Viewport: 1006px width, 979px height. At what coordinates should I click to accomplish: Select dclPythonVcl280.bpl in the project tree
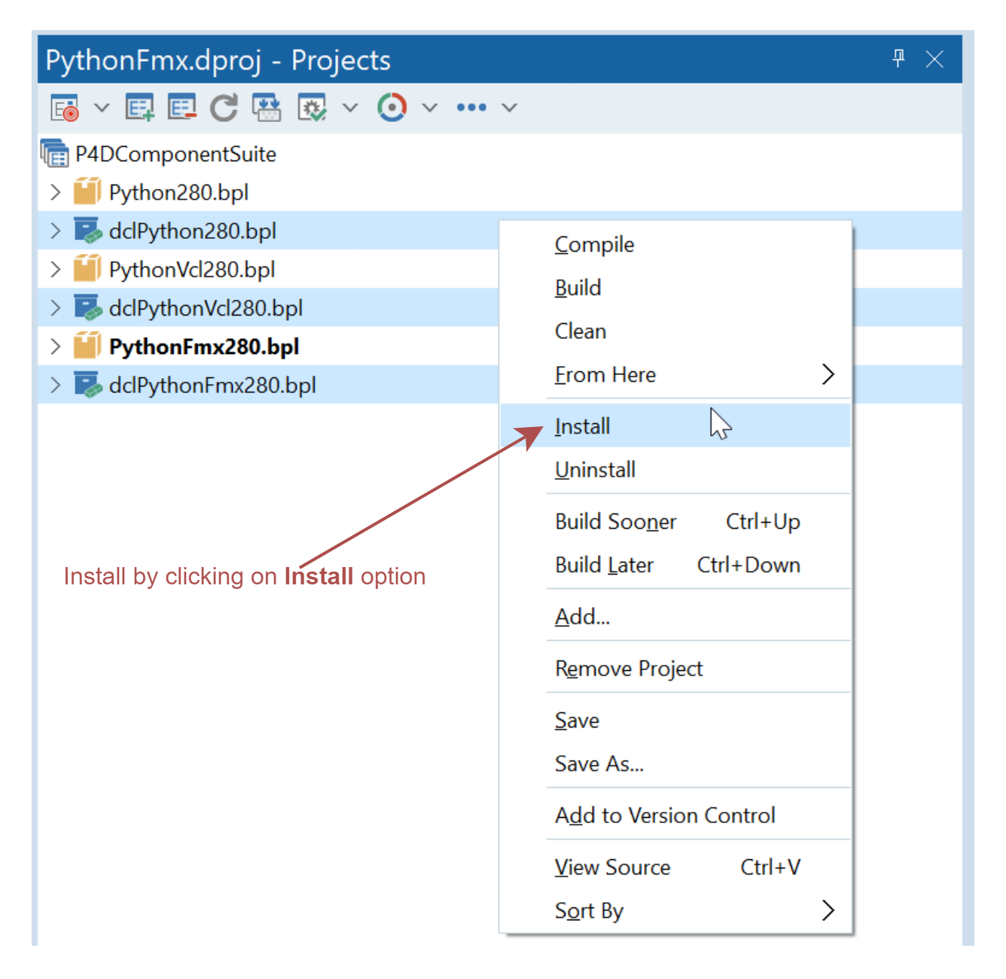point(206,308)
